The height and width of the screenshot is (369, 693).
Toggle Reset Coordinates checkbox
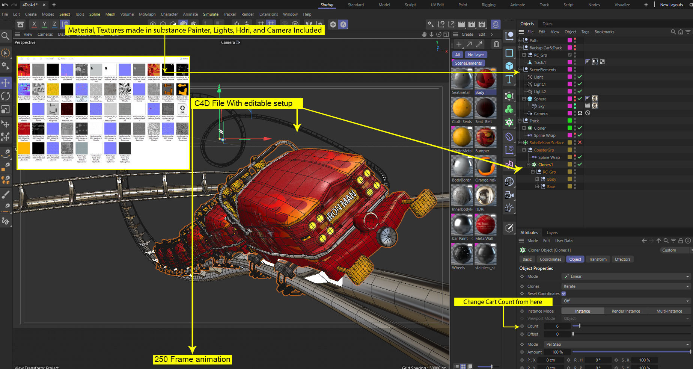tap(563, 293)
